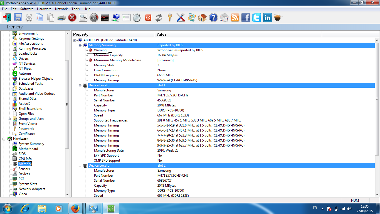Open the File menu
The width and height of the screenshot is (380, 214).
point(4,9)
